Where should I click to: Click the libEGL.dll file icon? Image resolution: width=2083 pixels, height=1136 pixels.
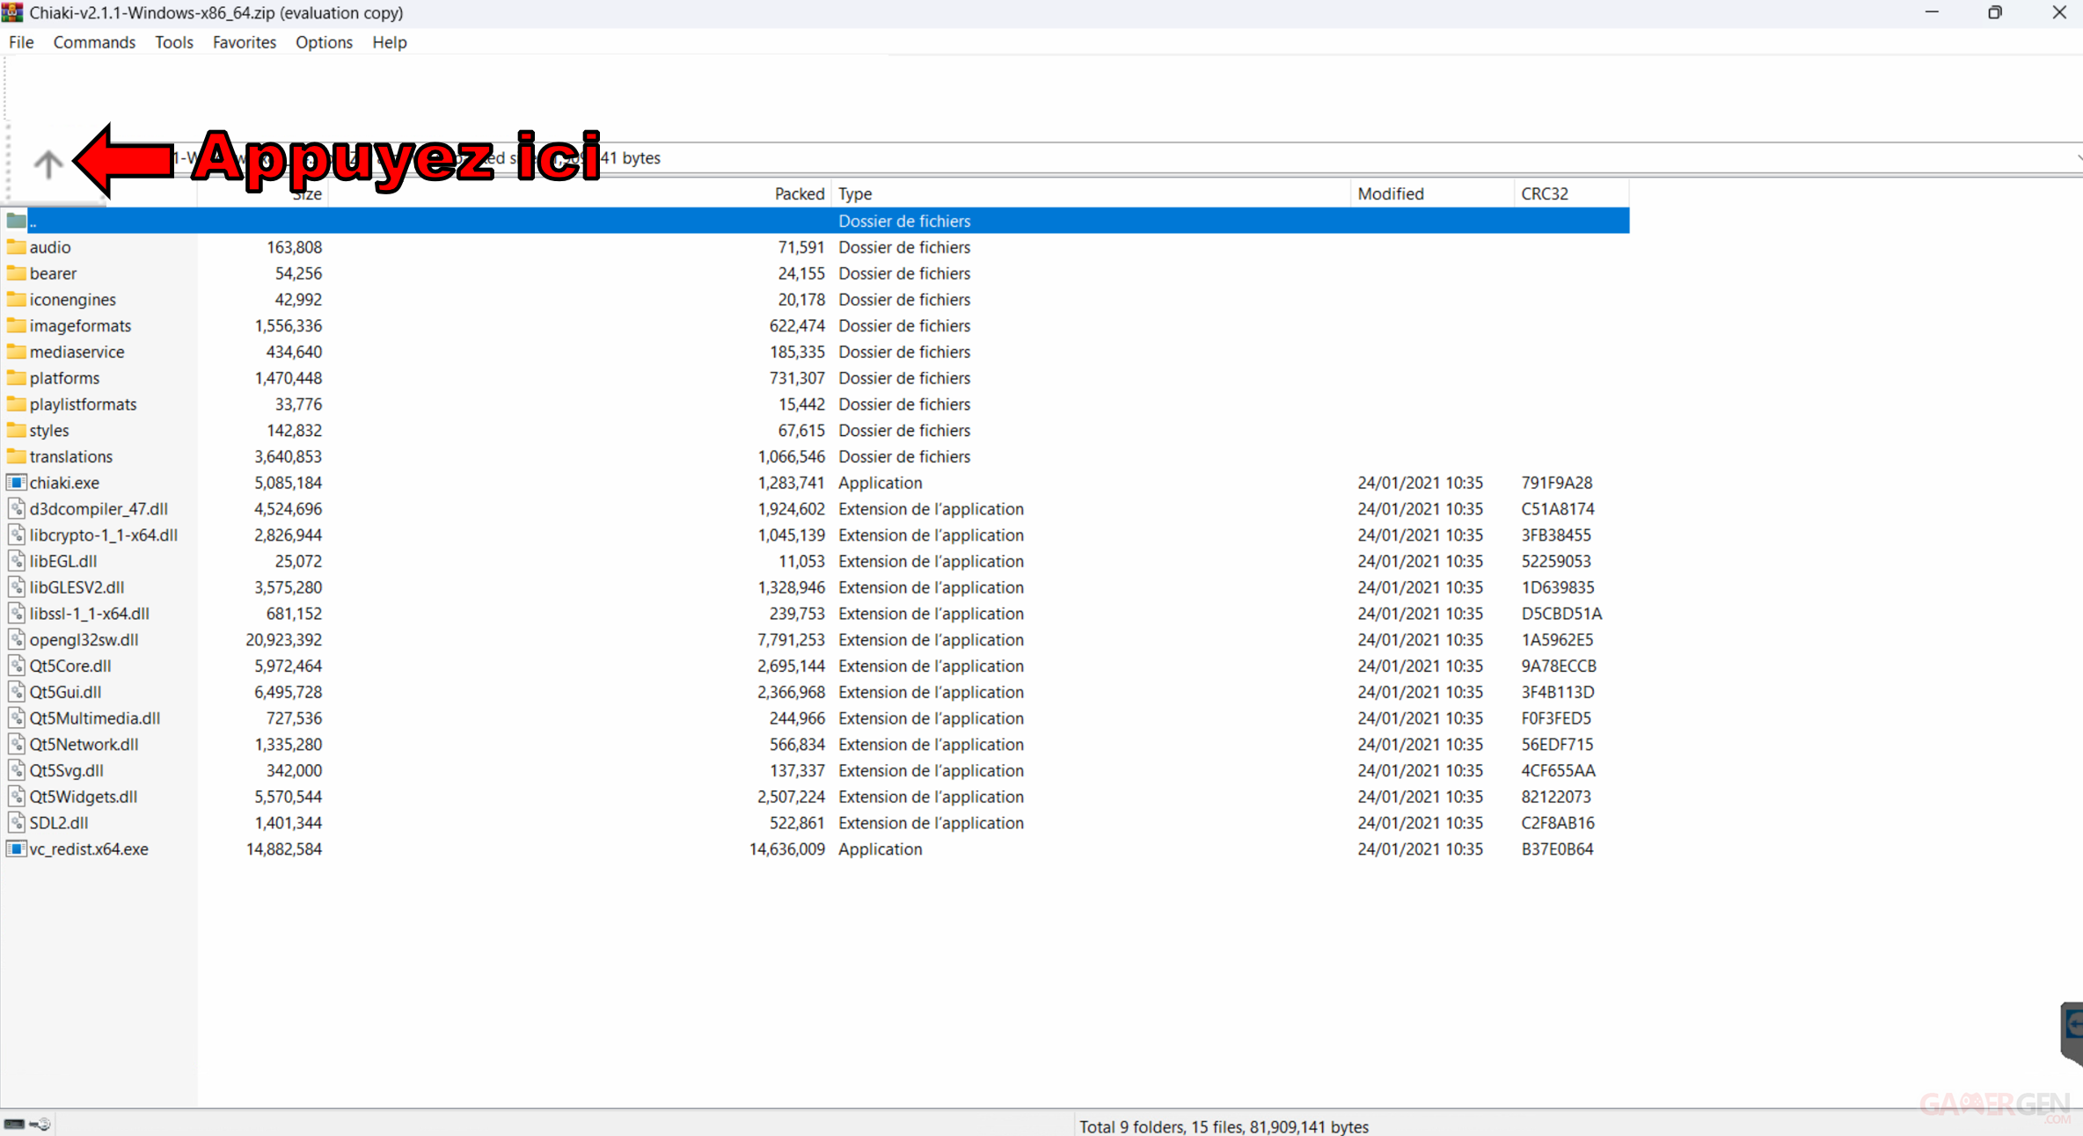tap(16, 561)
